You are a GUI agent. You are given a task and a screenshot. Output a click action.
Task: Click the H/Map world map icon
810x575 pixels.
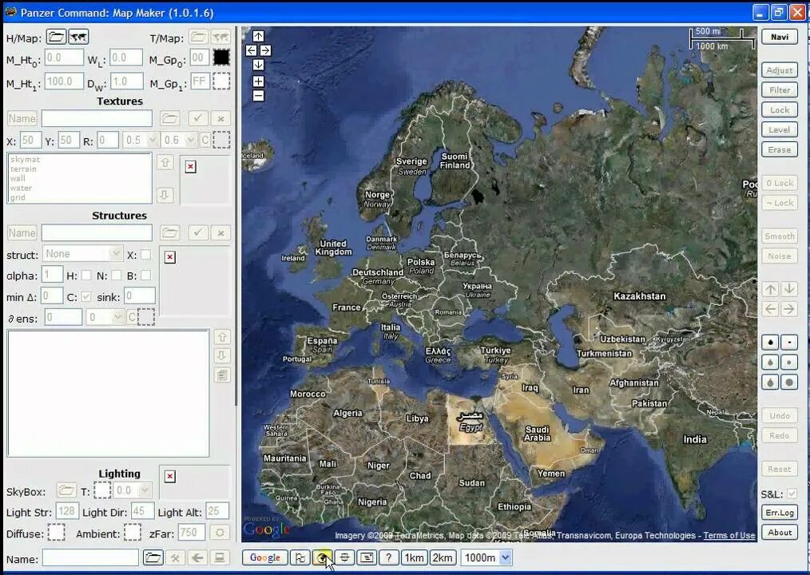(x=78, y=37)
